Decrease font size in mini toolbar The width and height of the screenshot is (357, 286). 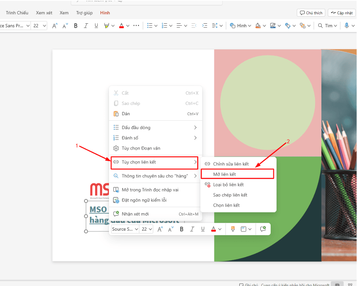(171, 229)
